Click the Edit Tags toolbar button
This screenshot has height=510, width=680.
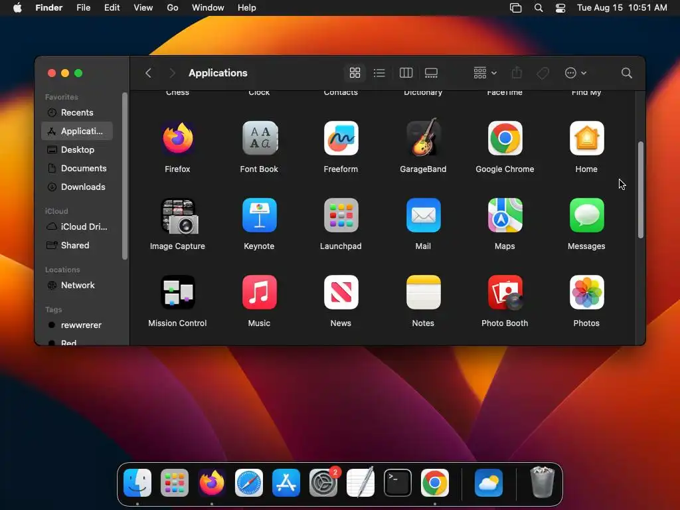(x=543, y=73)
